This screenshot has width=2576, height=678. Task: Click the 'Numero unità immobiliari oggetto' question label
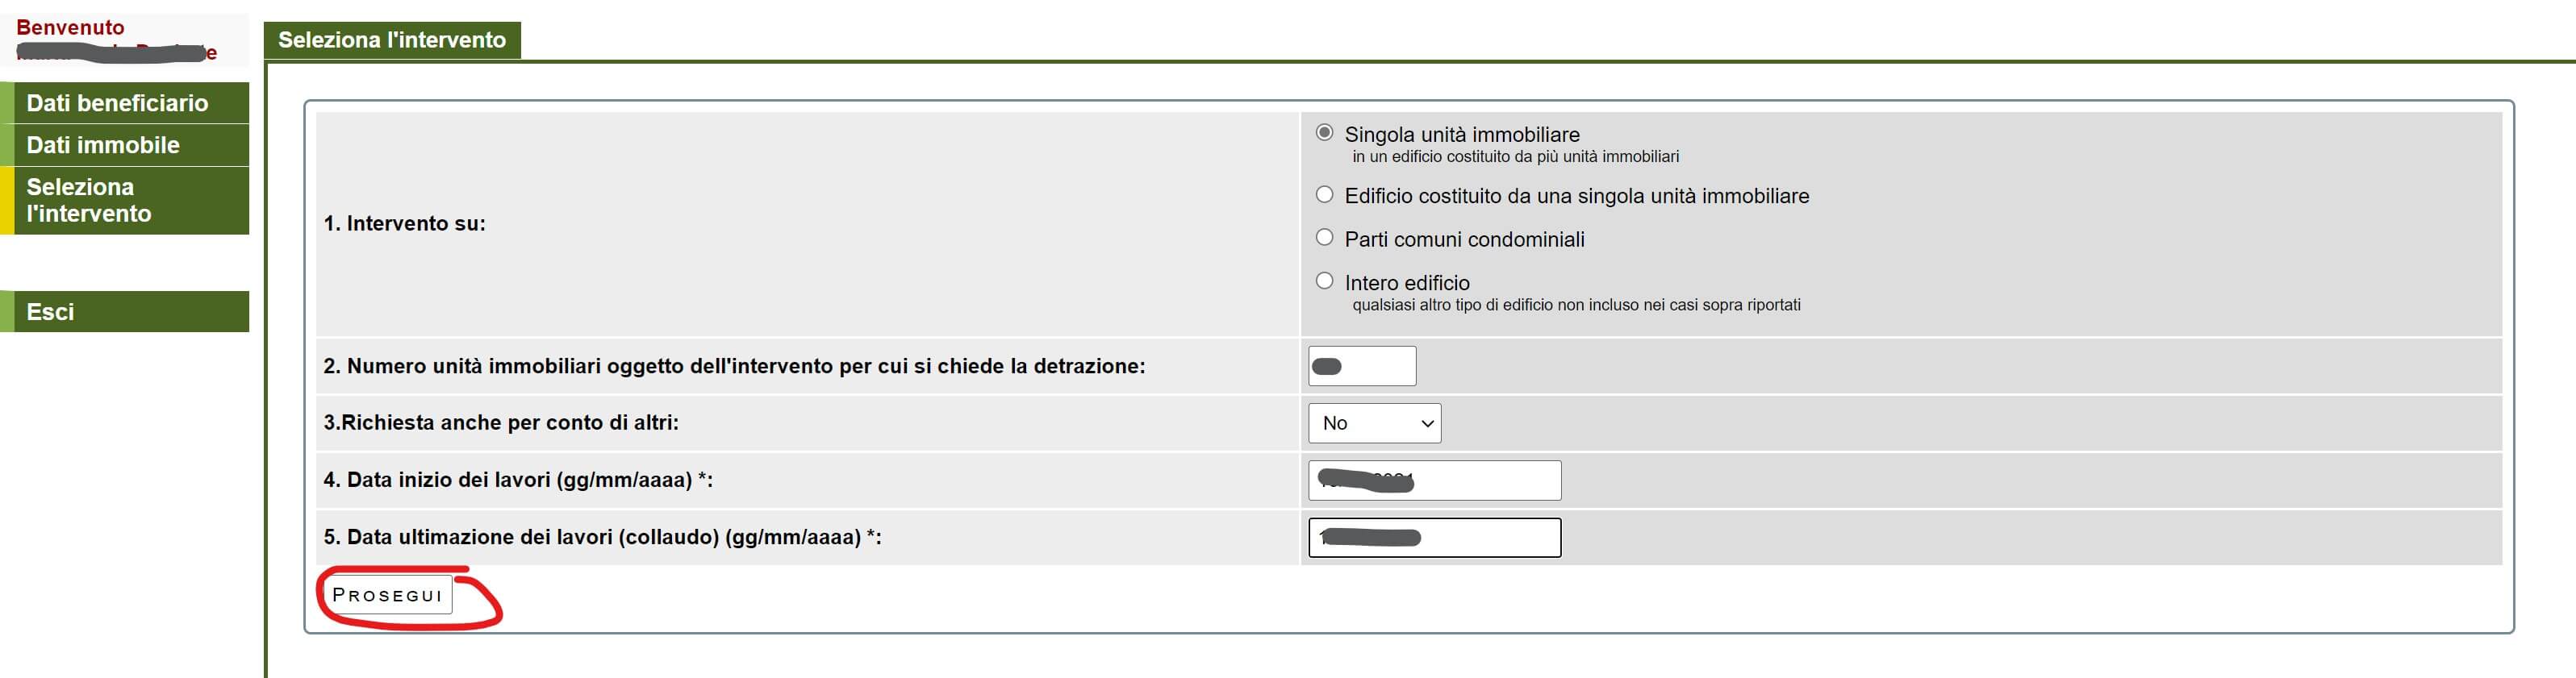(x=734, y=366)
